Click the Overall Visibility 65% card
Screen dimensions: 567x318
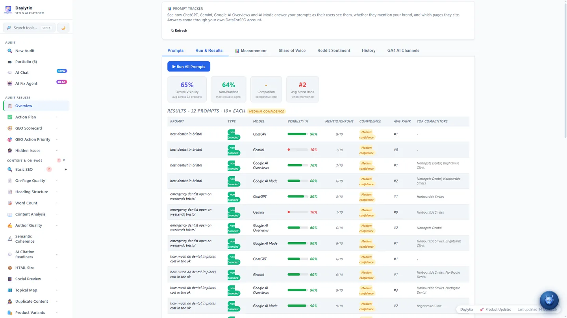[187, 90]
